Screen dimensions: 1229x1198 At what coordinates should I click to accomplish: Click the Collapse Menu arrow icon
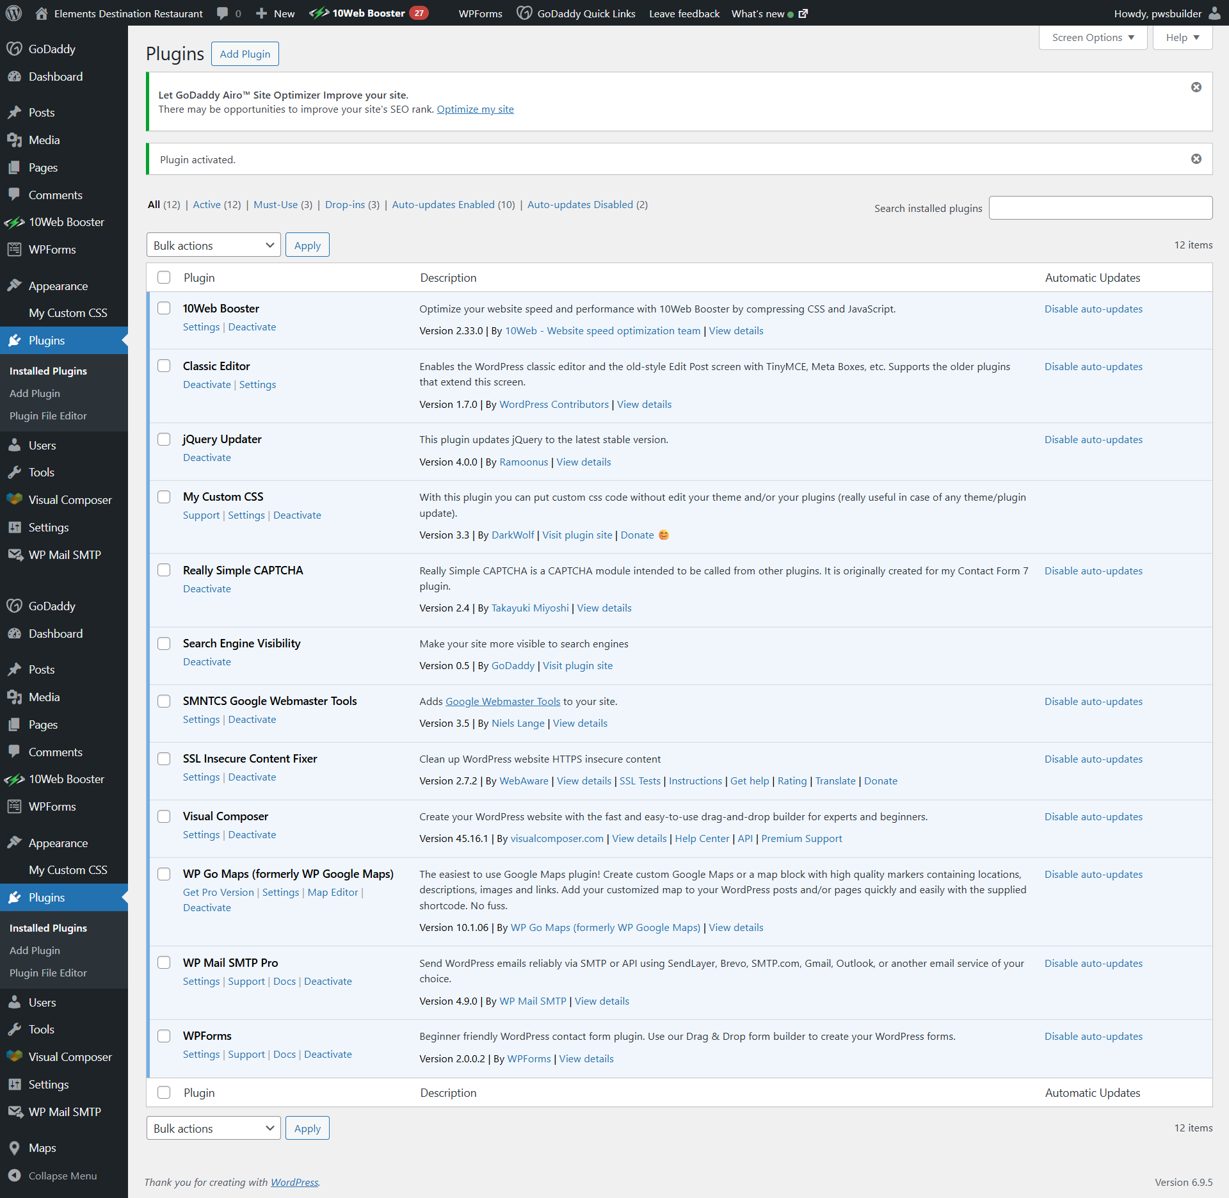tap(14, 1176)
